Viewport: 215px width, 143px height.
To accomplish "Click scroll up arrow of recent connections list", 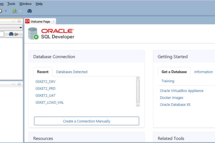I will 138,78.
